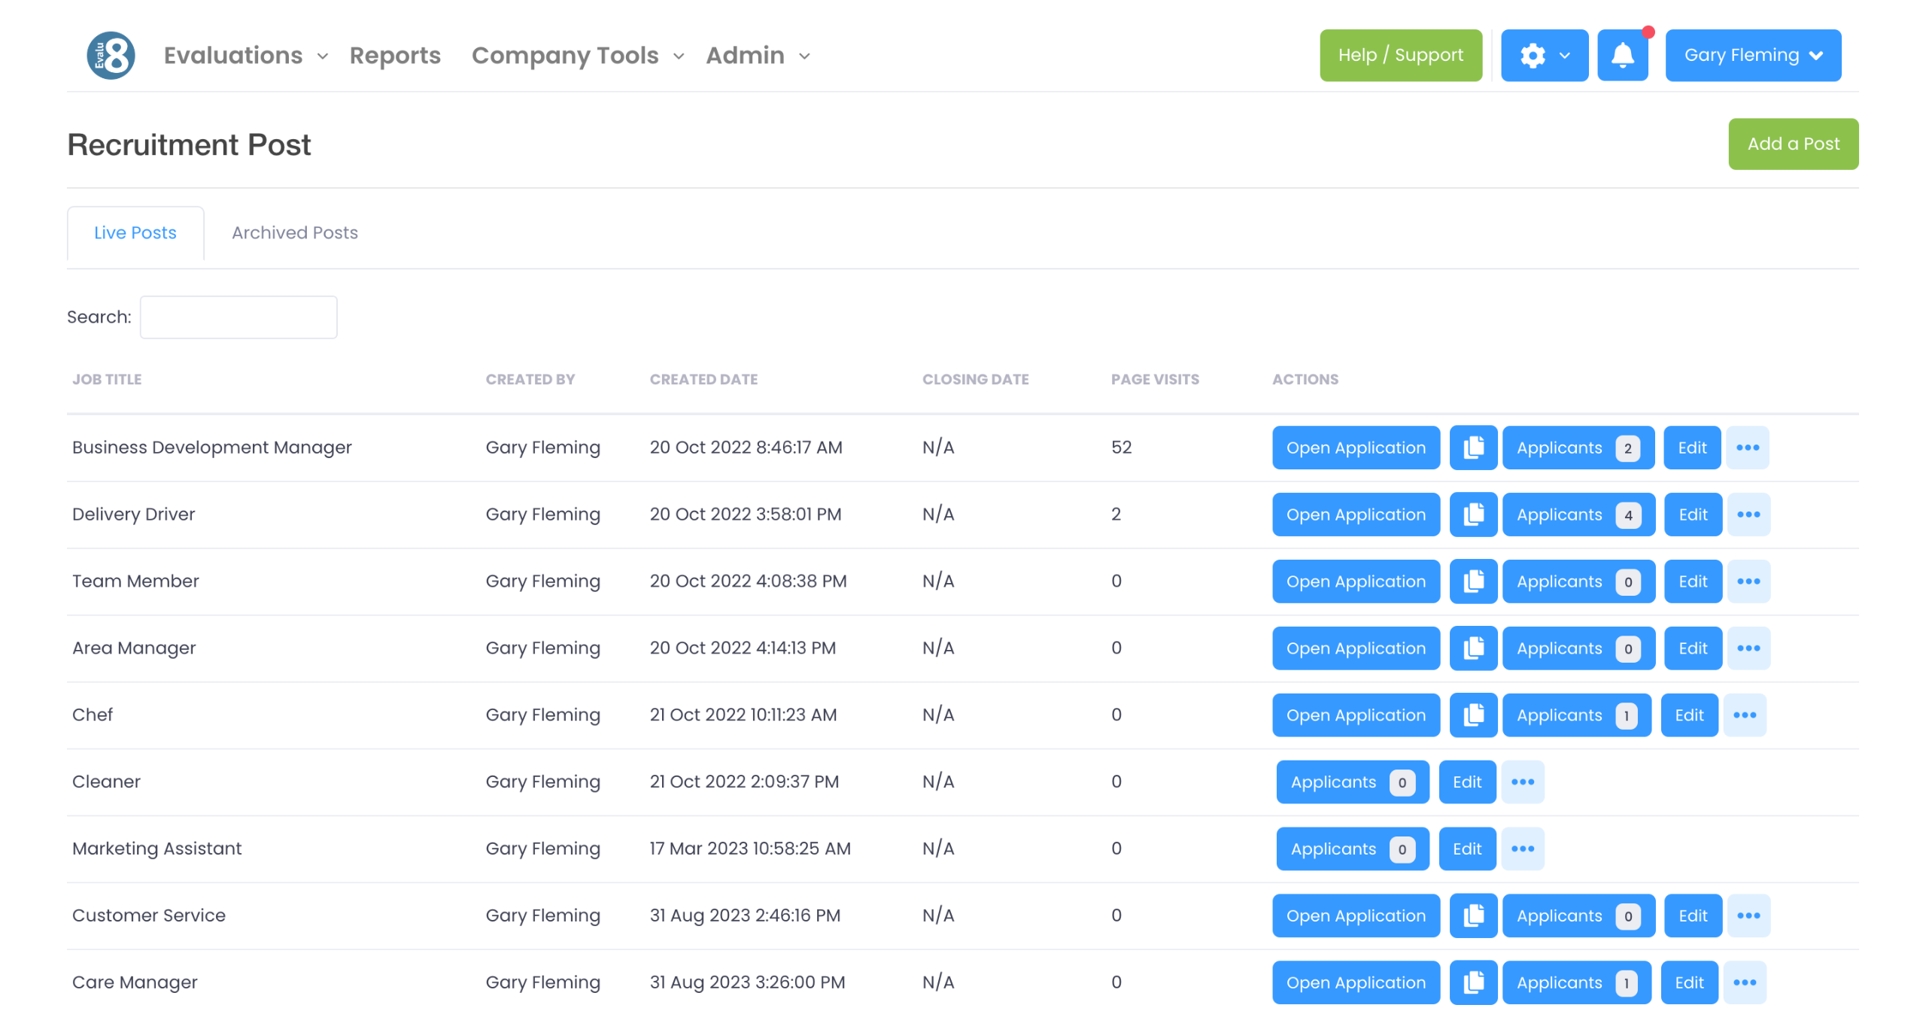Switch to the Archived Posts tab
Image resolution: width=1926 pixels, height=1011 pixels.
pyautogui.click(x=294, y=233)
